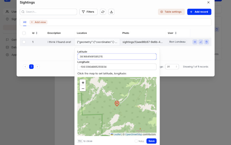Open the Filters dropdown
The image size is (231, 145).
click(88, 12)
